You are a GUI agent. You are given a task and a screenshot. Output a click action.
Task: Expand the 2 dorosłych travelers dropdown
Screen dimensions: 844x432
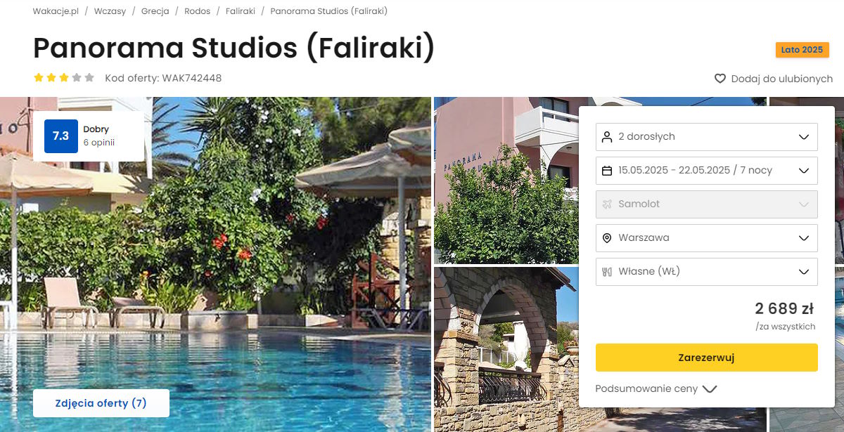click(706, 137)
